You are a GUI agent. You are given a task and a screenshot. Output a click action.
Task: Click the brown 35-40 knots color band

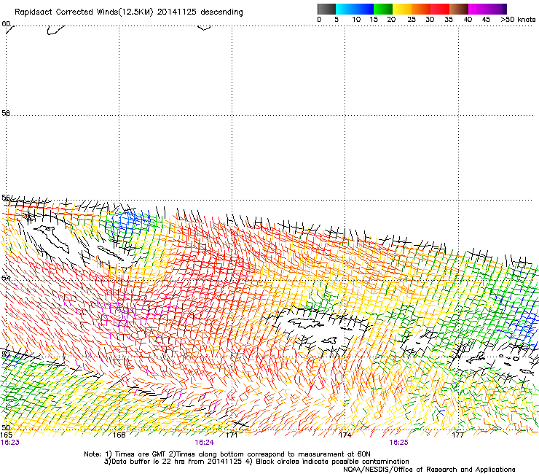click(459, 9)
